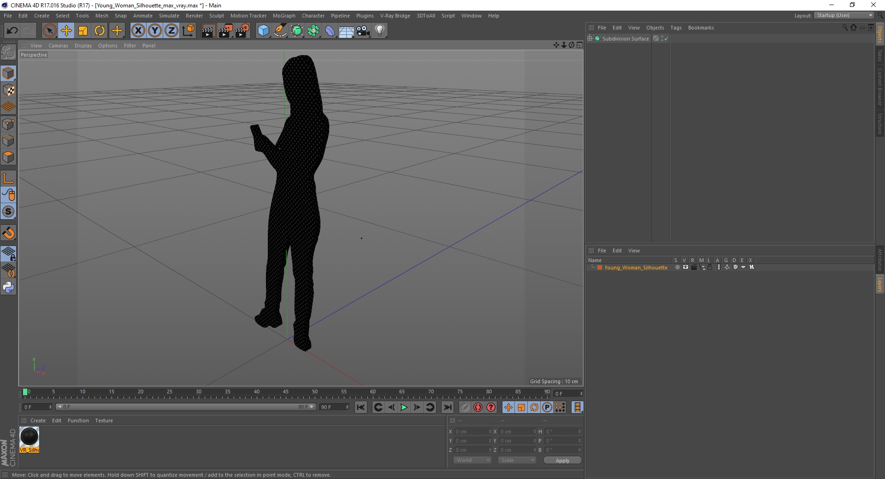Add a Light object
Screen dimensions: 885x479
point(380,31)
